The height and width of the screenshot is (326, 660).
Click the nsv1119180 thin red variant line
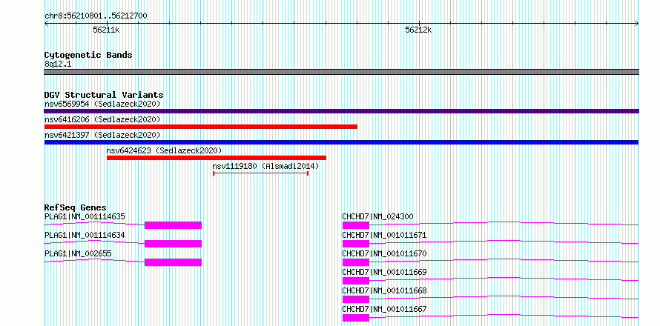coord(261,173)
